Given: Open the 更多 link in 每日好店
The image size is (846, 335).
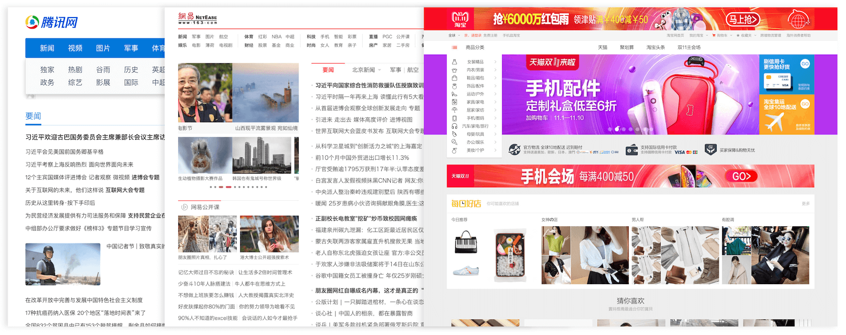Looking at the screenshot, I should click(806, 204).
